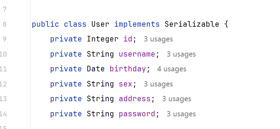Click gutter line number 8
This screenshot has width=280, height=129.
(5, 24)
